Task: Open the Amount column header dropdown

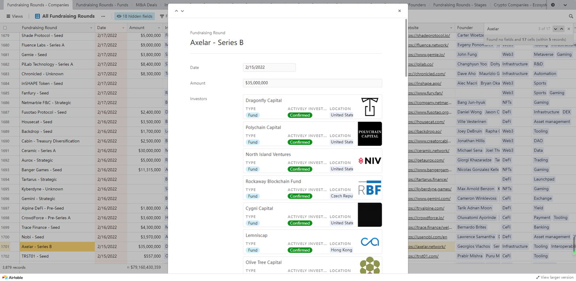Action: 159,28
